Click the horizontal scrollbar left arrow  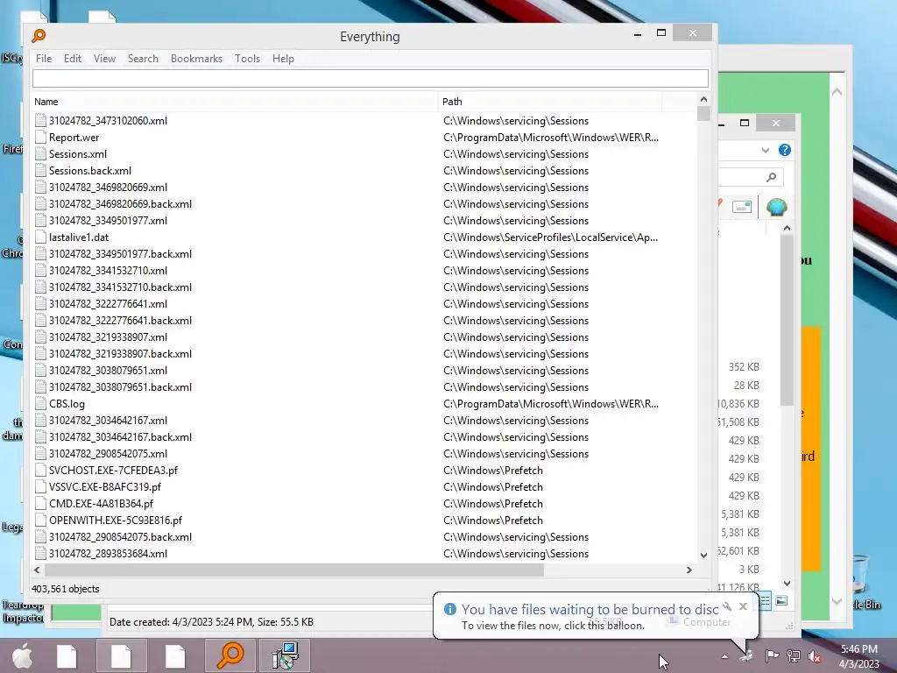pos(37,570)
